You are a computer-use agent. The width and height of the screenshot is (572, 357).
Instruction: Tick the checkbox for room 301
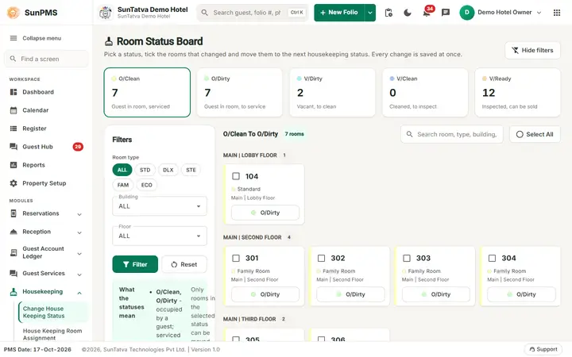[236, 259]
